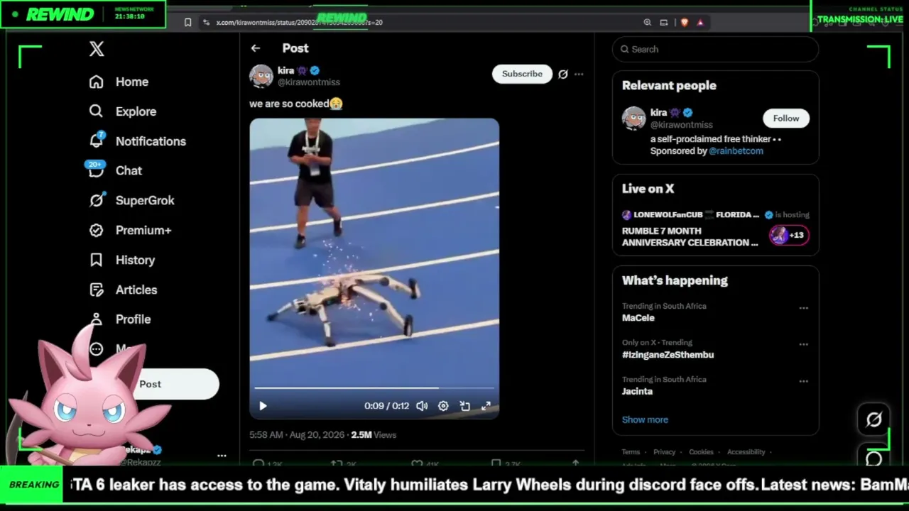Subscribe to kira

[522, 74]
